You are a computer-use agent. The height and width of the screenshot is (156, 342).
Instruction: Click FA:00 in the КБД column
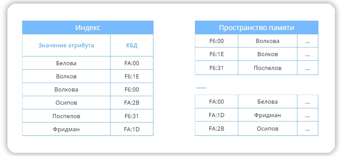[x=132, y=63]
